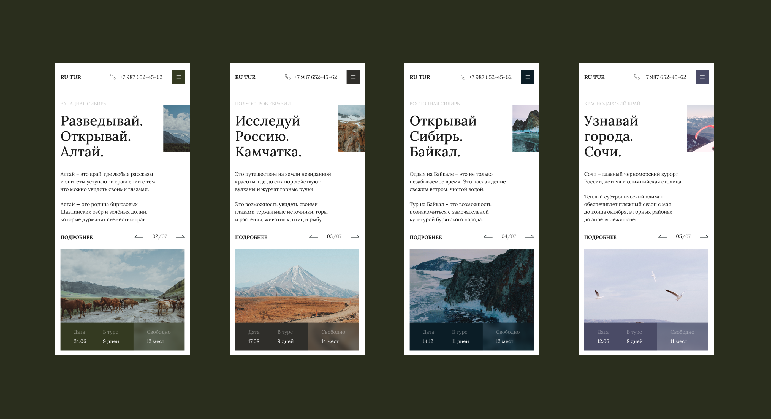Click the 'Свободно 12 мест' block on Altai card
The width and height of the screenshot is (771, 419).
159,336
